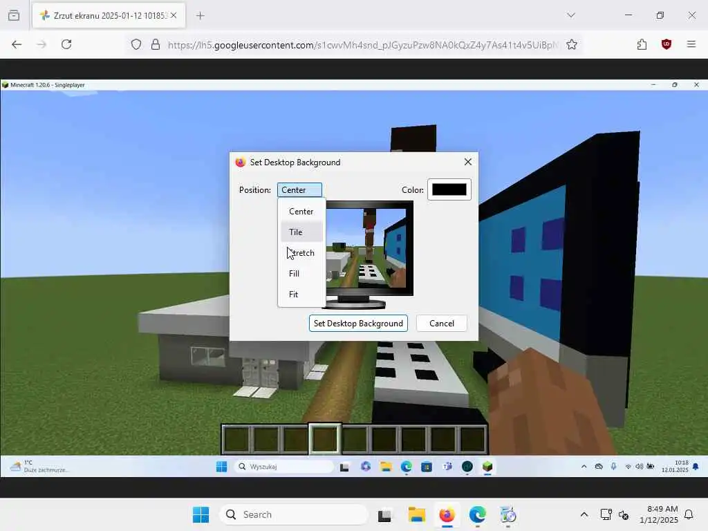Choose Tile from the position list
Image resolution: width=708 pixels, height=531 pixels.
click(301, 232)
